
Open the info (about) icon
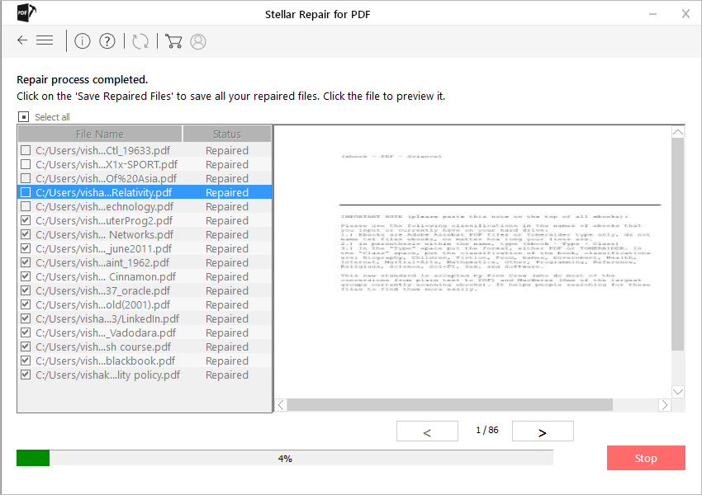coord(82,41)
